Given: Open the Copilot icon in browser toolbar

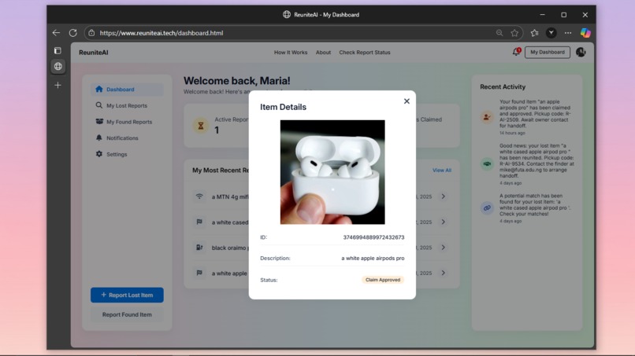Looking at the screenshot, I should tap(585, 33).
